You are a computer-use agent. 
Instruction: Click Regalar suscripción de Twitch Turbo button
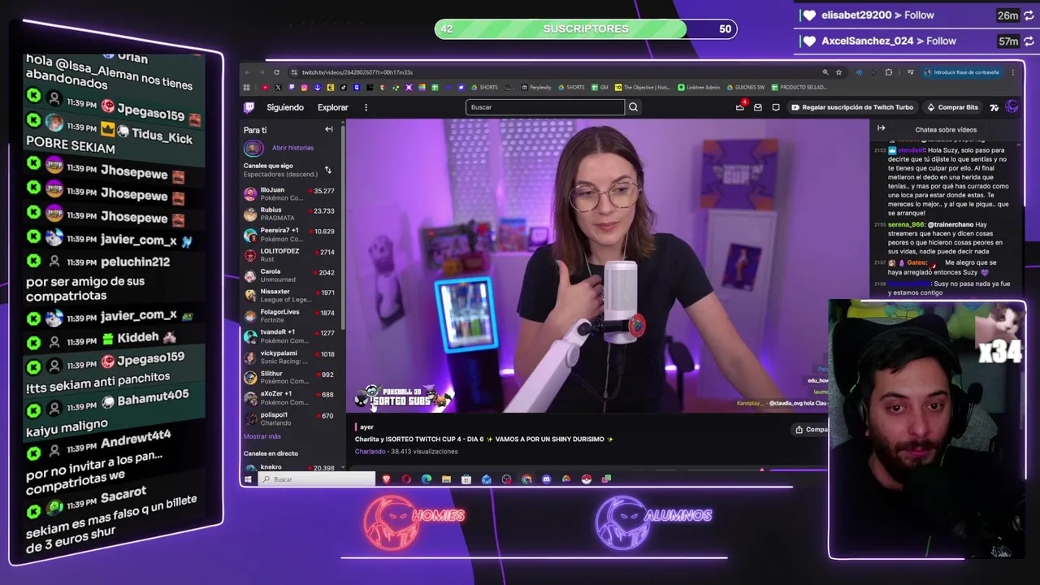851,107
